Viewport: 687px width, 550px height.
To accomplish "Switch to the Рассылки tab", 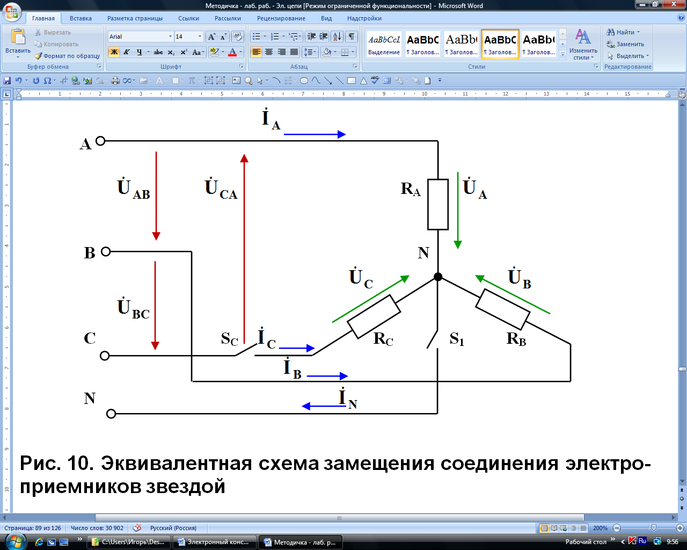I will click(x=228, y=18).
